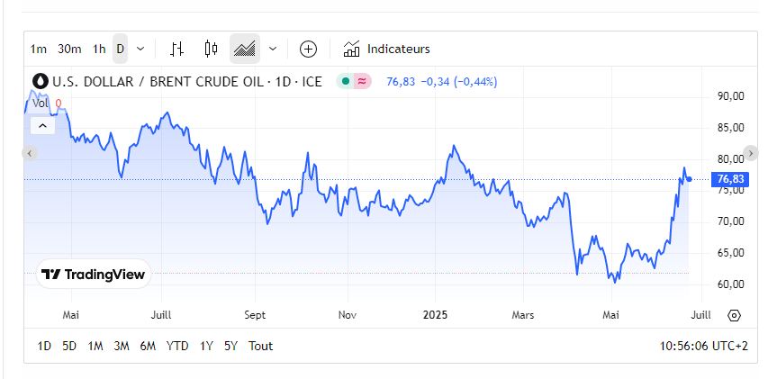Click the compare or add symbol plus icon
Viewport: 768px width, 379px height.
[308, 49]
